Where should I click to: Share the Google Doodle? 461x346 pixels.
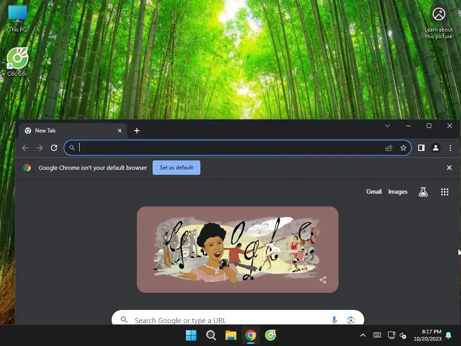tap(323, 279)
